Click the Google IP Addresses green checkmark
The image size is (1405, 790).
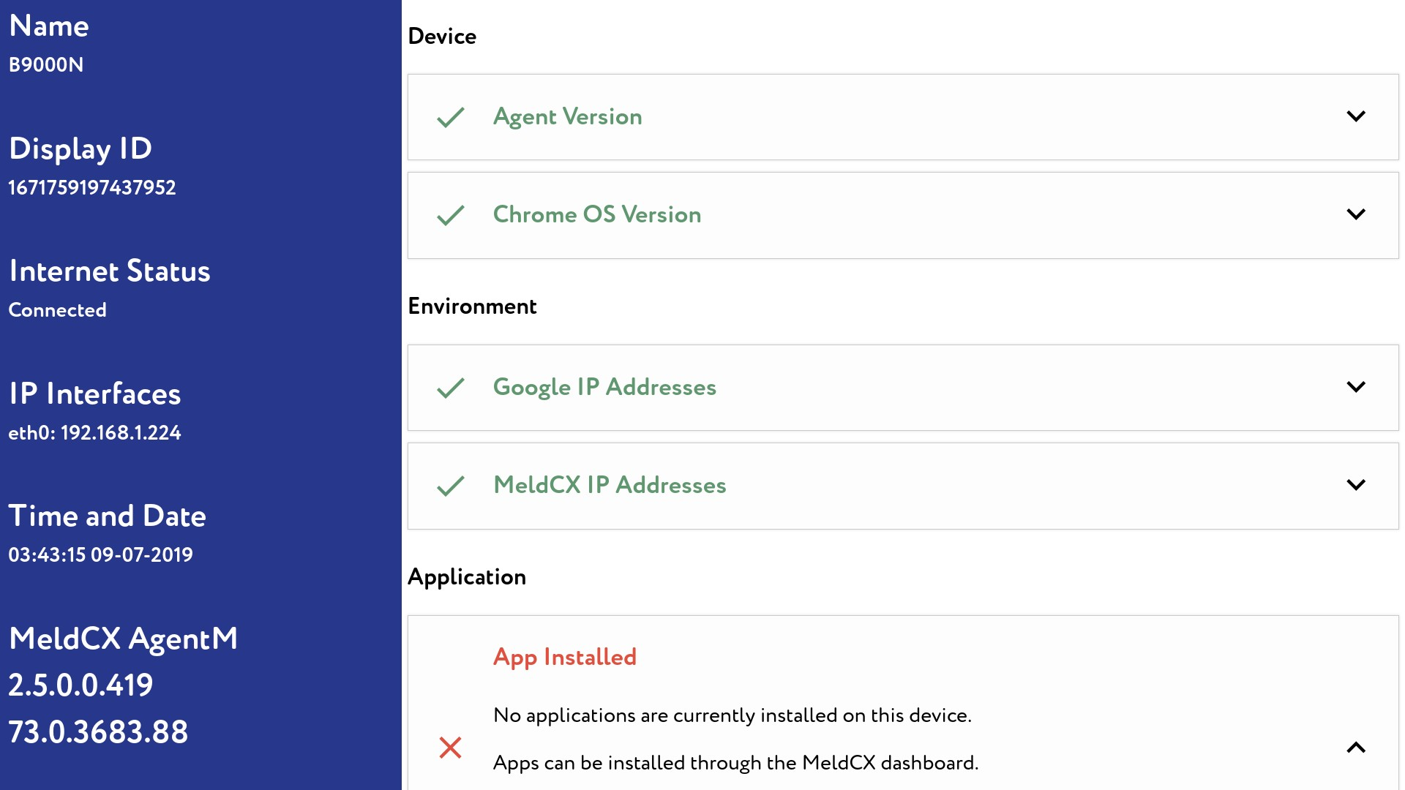451,388
